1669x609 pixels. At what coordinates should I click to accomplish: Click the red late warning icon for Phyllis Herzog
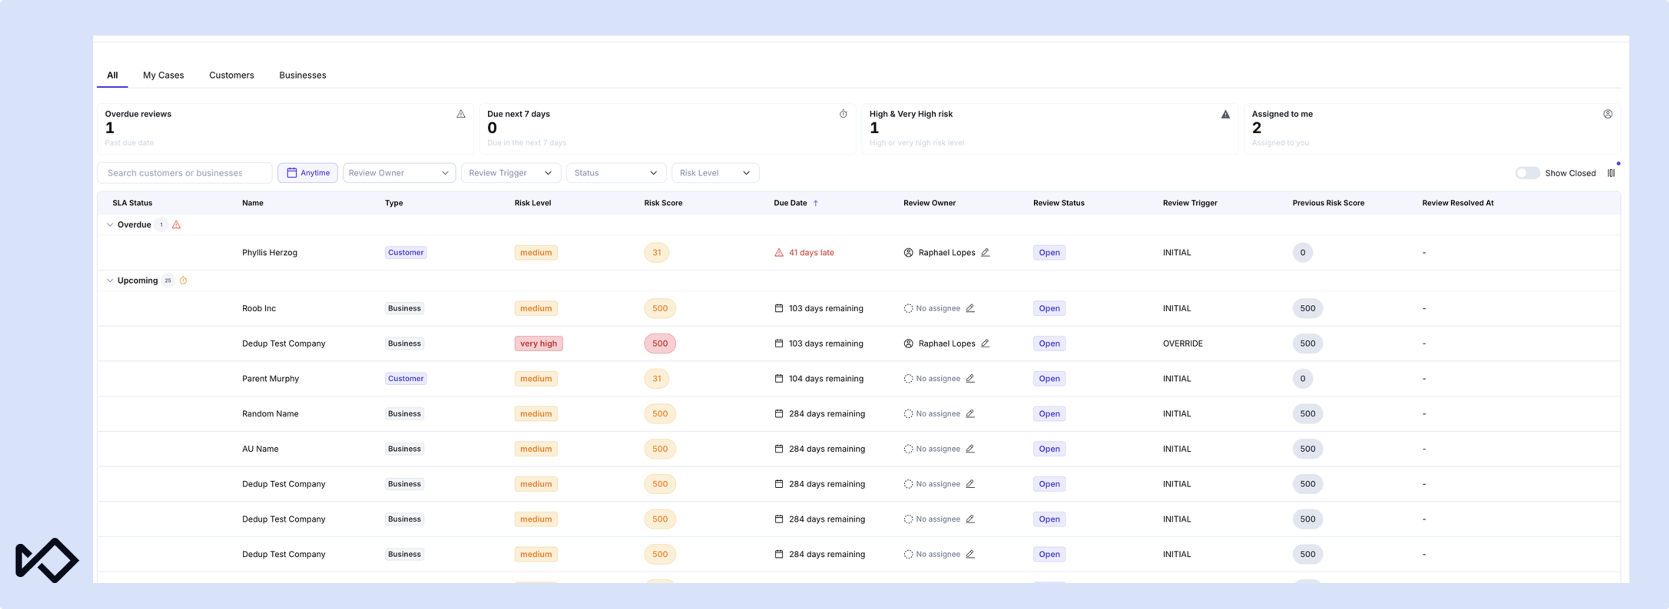click(779, 253)
